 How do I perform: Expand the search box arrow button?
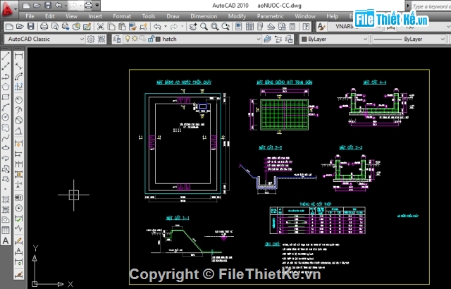tap(408, 6)
